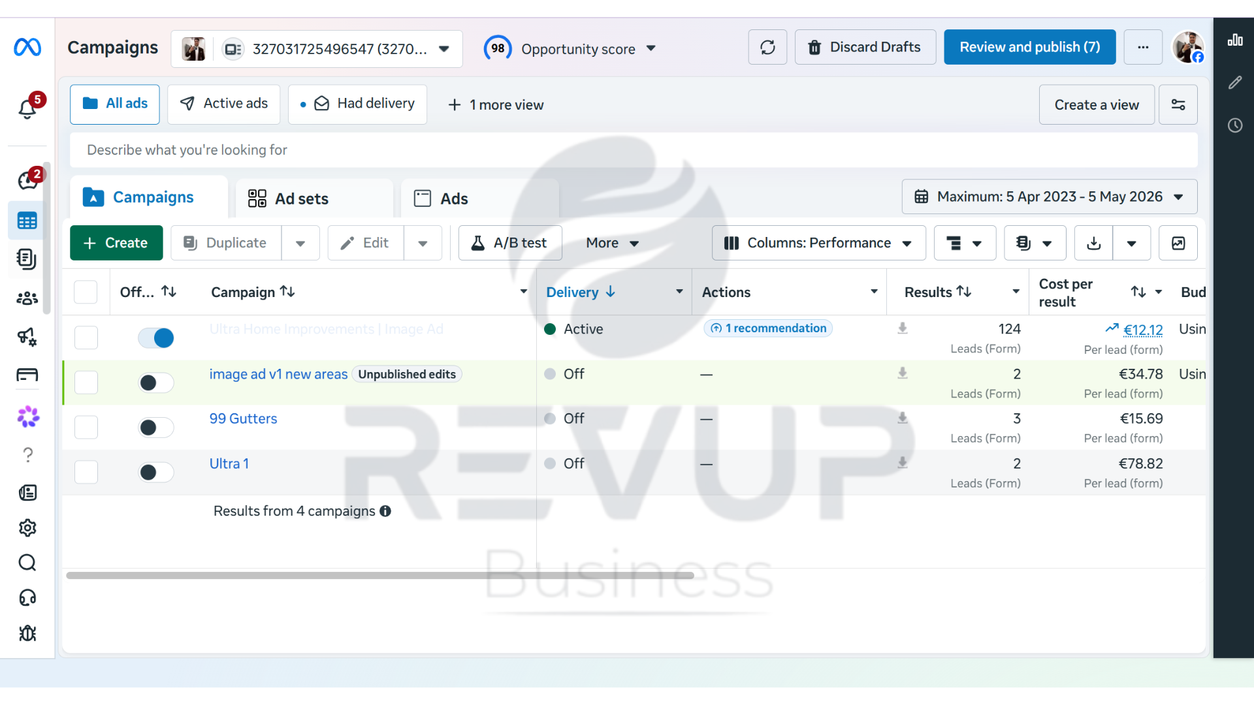Viewport: 1254px width, 705px height.
Task: Turn off the Ultra Home Improvements campaign toggle
Action: coord(156,337)
